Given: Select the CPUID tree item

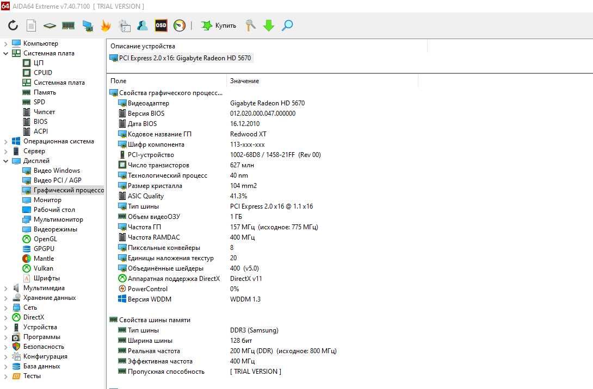Looking at the screenshot, I should [x=37, y=72].
